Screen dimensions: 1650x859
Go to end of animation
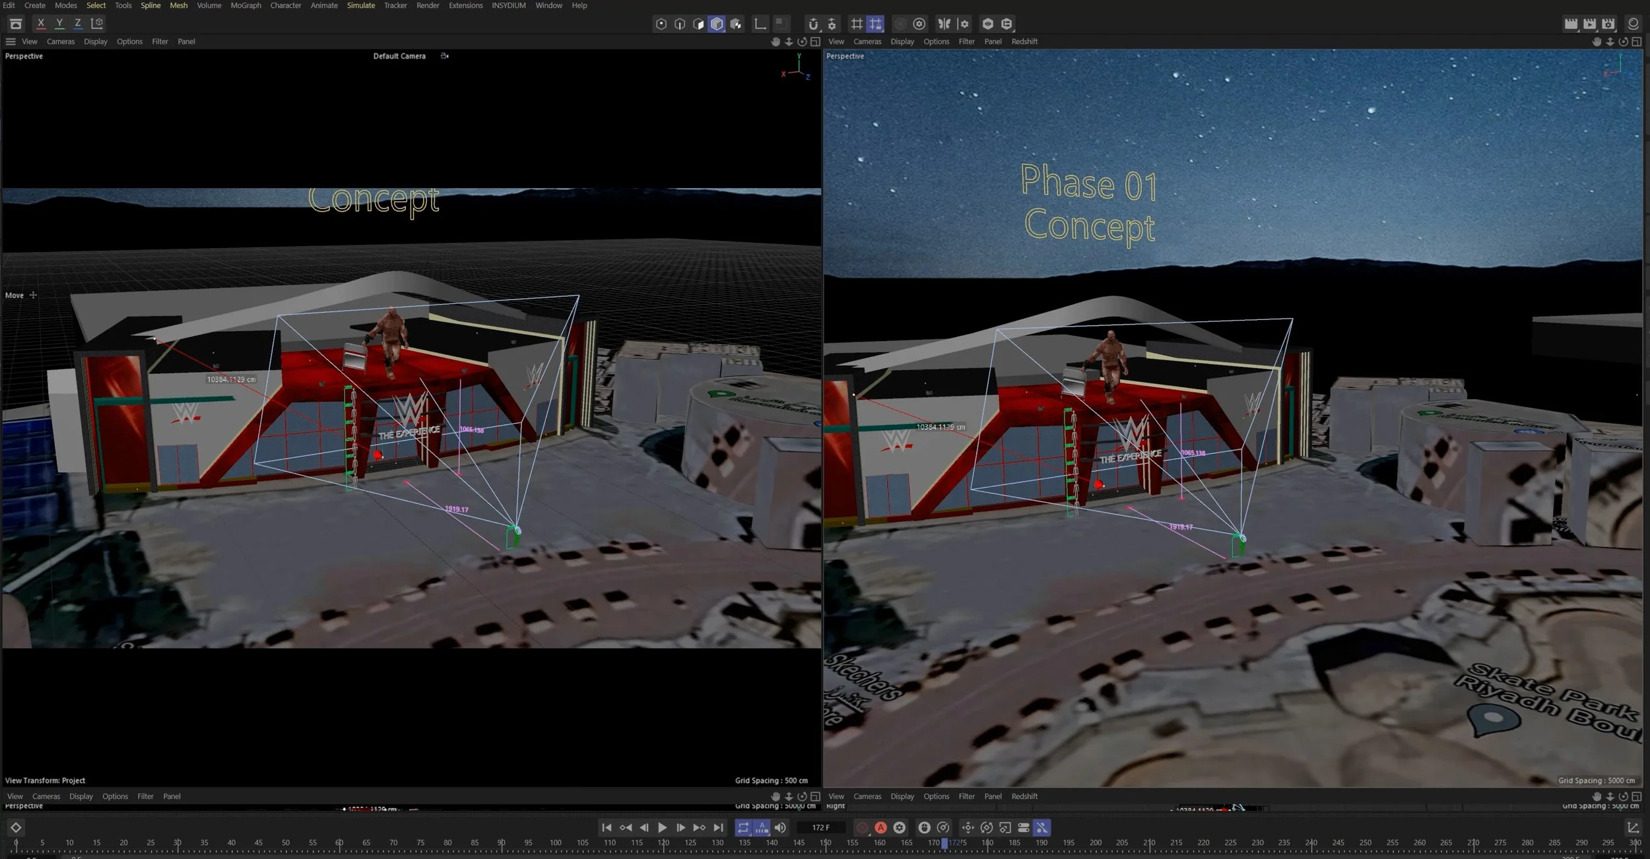(x=718, y=827)
